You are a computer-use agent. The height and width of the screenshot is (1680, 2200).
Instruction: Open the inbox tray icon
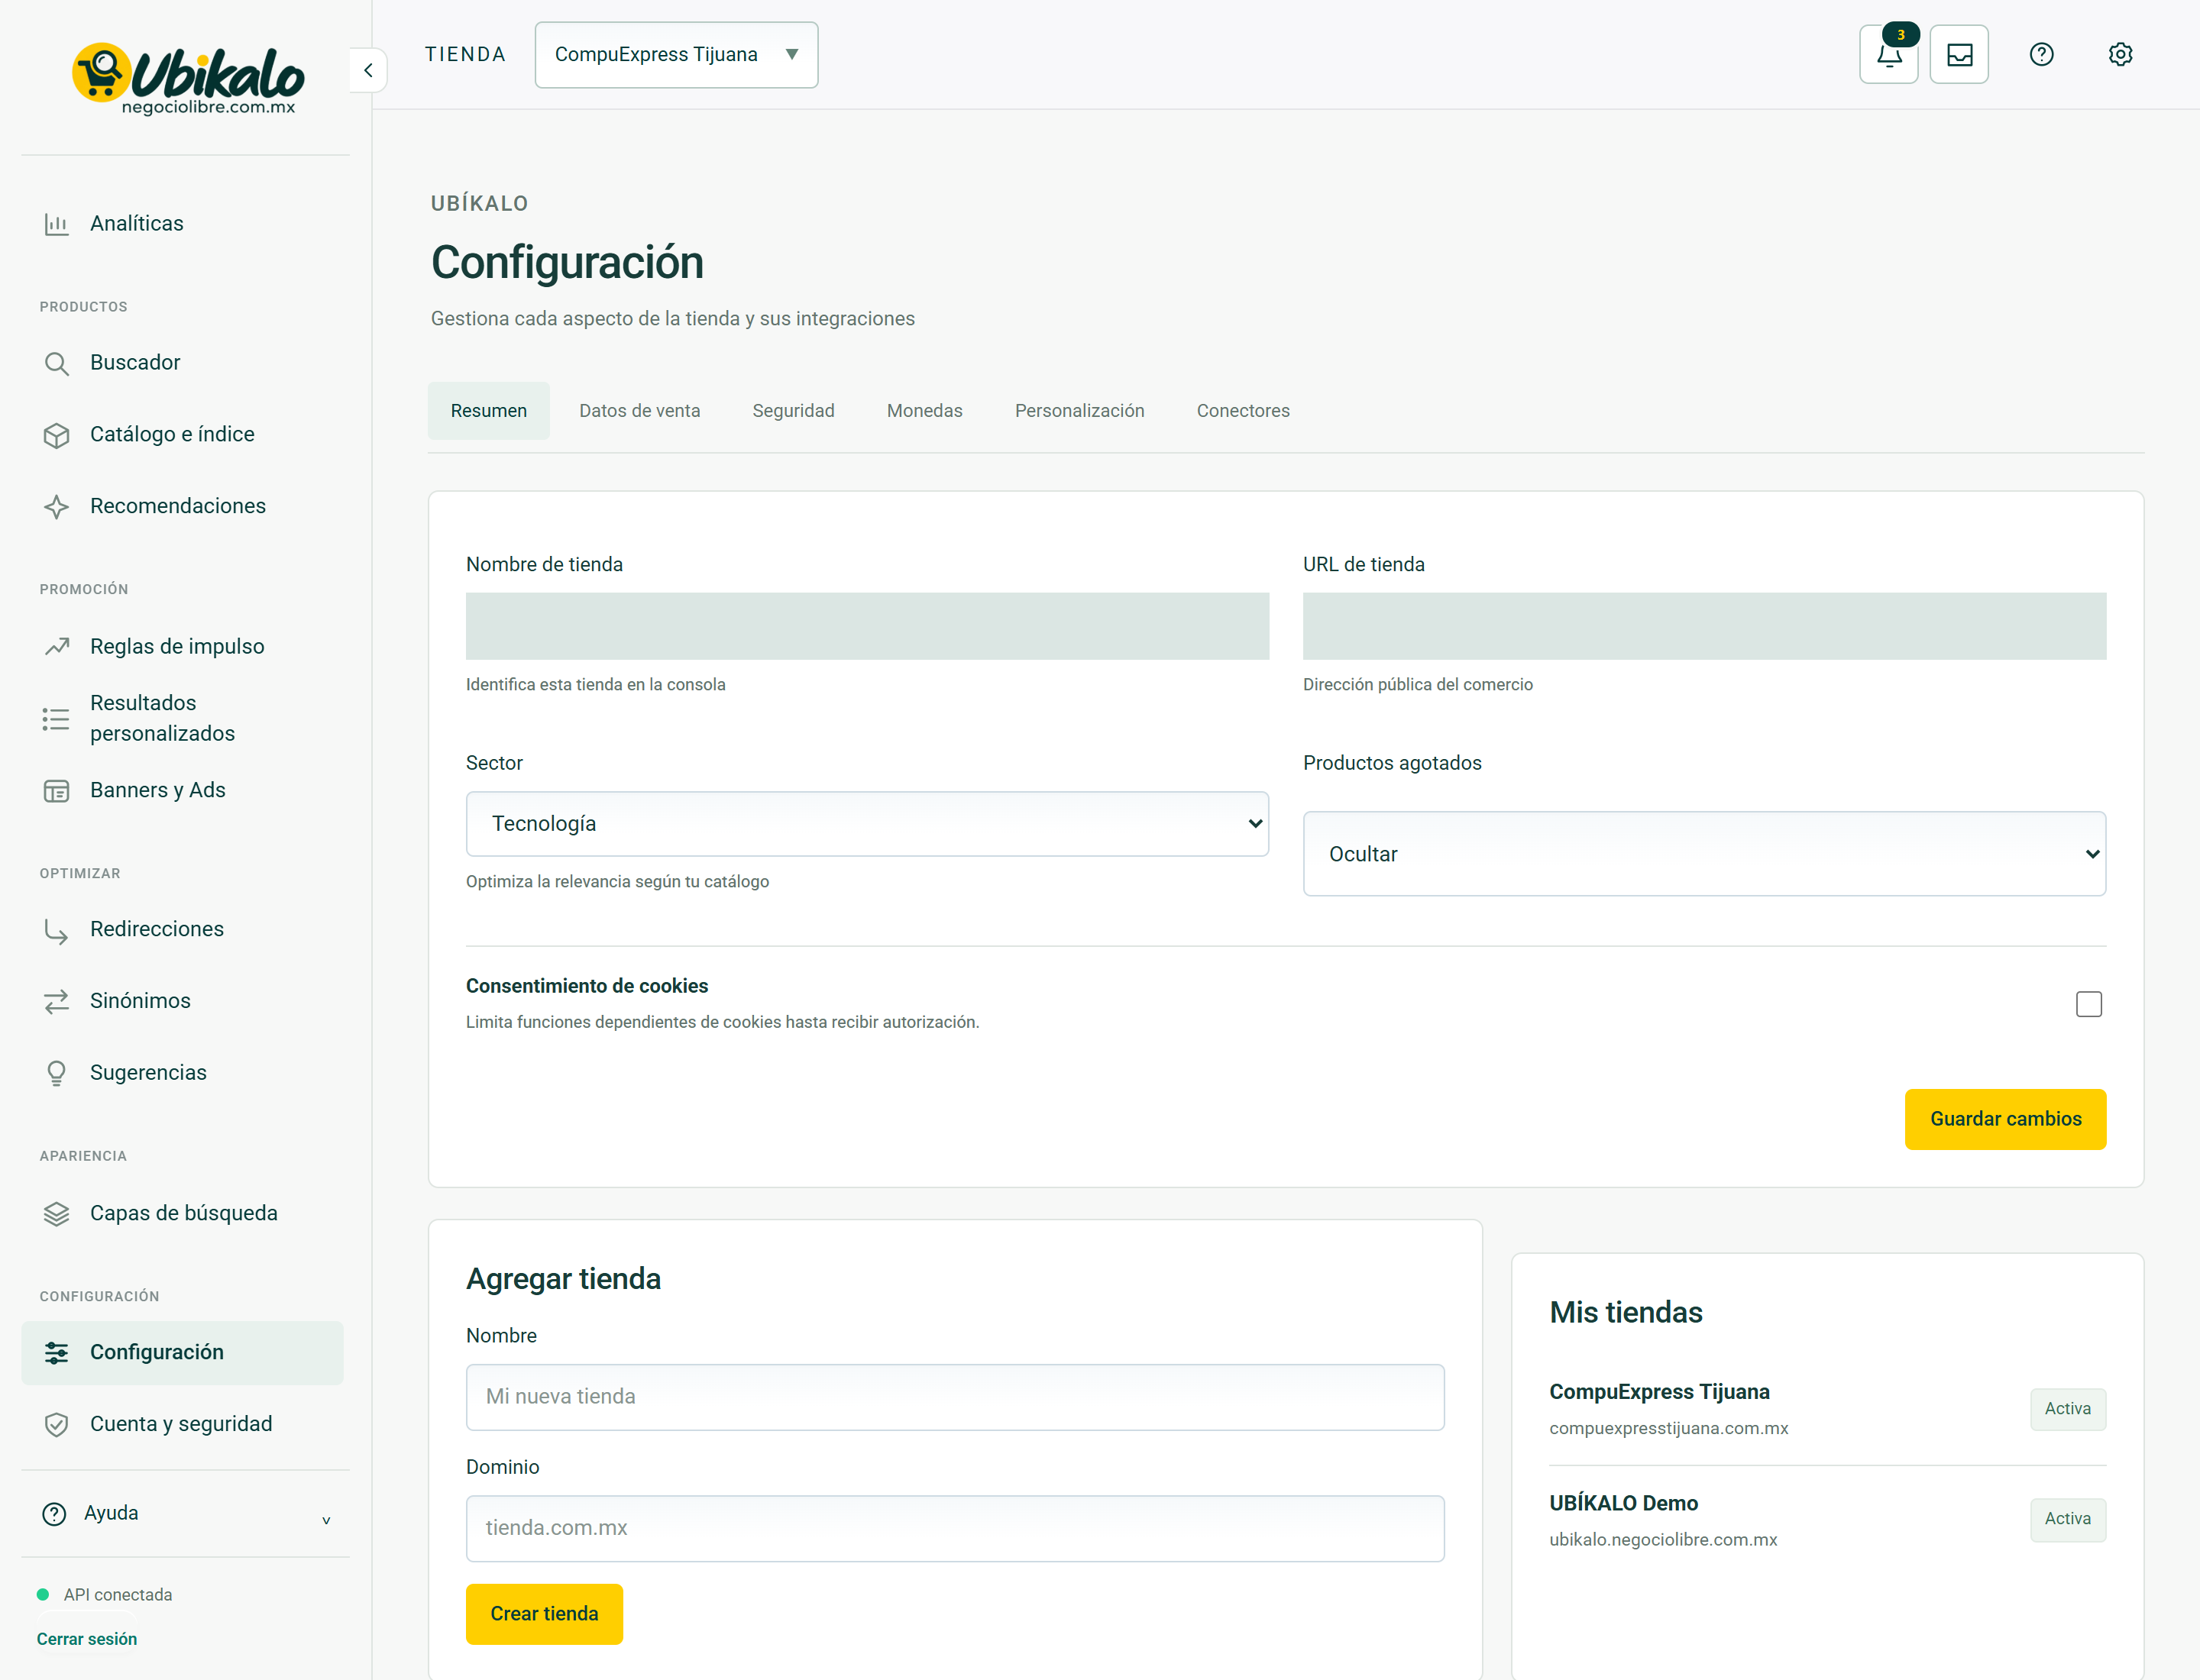[1959, 55]
